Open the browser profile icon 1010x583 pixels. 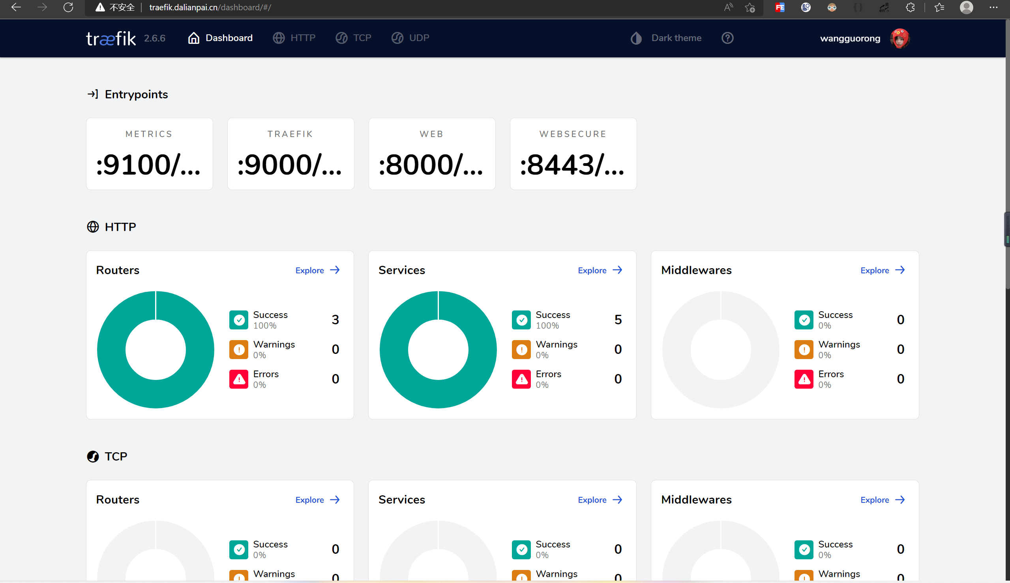967,7
